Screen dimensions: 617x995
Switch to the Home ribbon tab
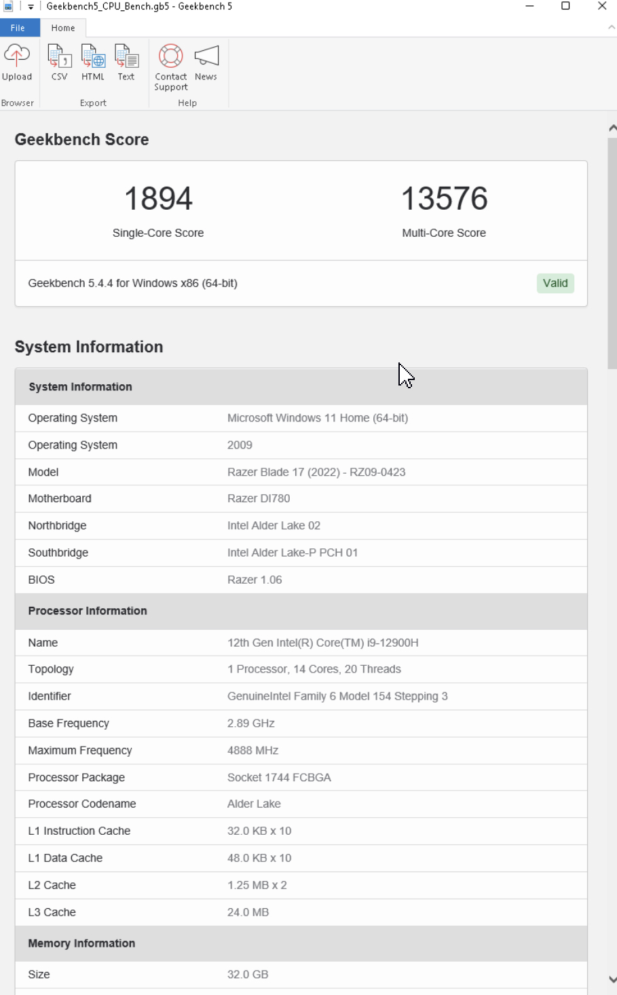(63, 28)
